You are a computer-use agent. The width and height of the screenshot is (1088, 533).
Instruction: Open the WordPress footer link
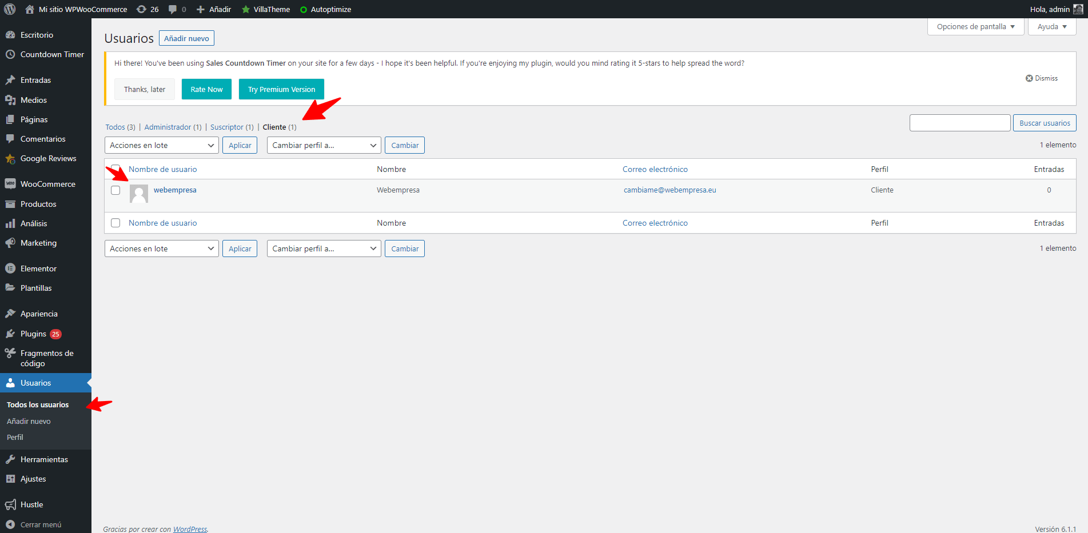190,529
